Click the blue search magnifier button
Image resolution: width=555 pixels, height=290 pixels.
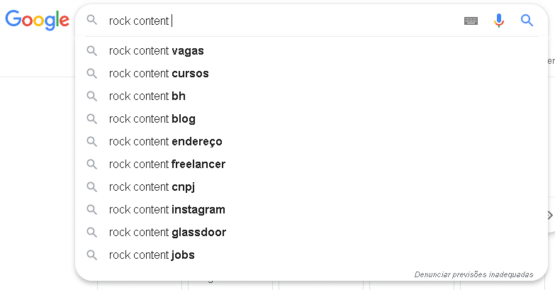pyautogui.click(x=527, y=21)
